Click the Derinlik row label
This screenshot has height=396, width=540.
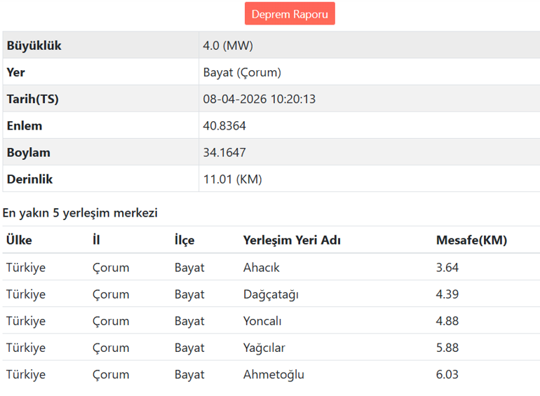tap(30, 179)
